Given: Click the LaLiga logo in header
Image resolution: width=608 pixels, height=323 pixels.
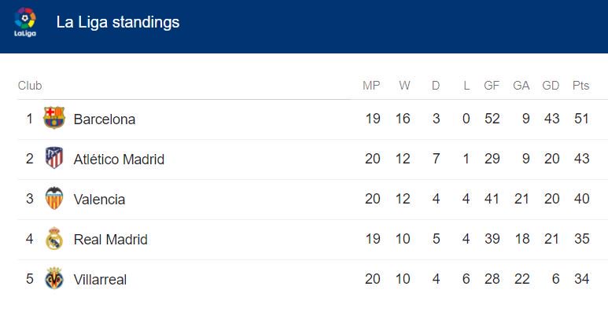Looking at the screenshot, I should point(25,22).
